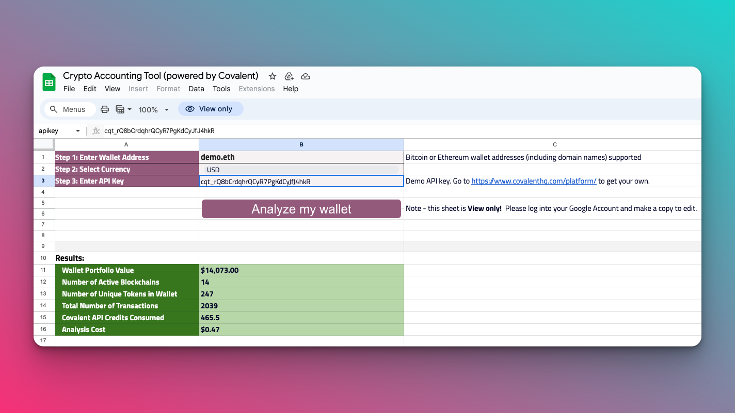Open the USD currency dropdown cell

pyautogui.click(x=301, y=170)
